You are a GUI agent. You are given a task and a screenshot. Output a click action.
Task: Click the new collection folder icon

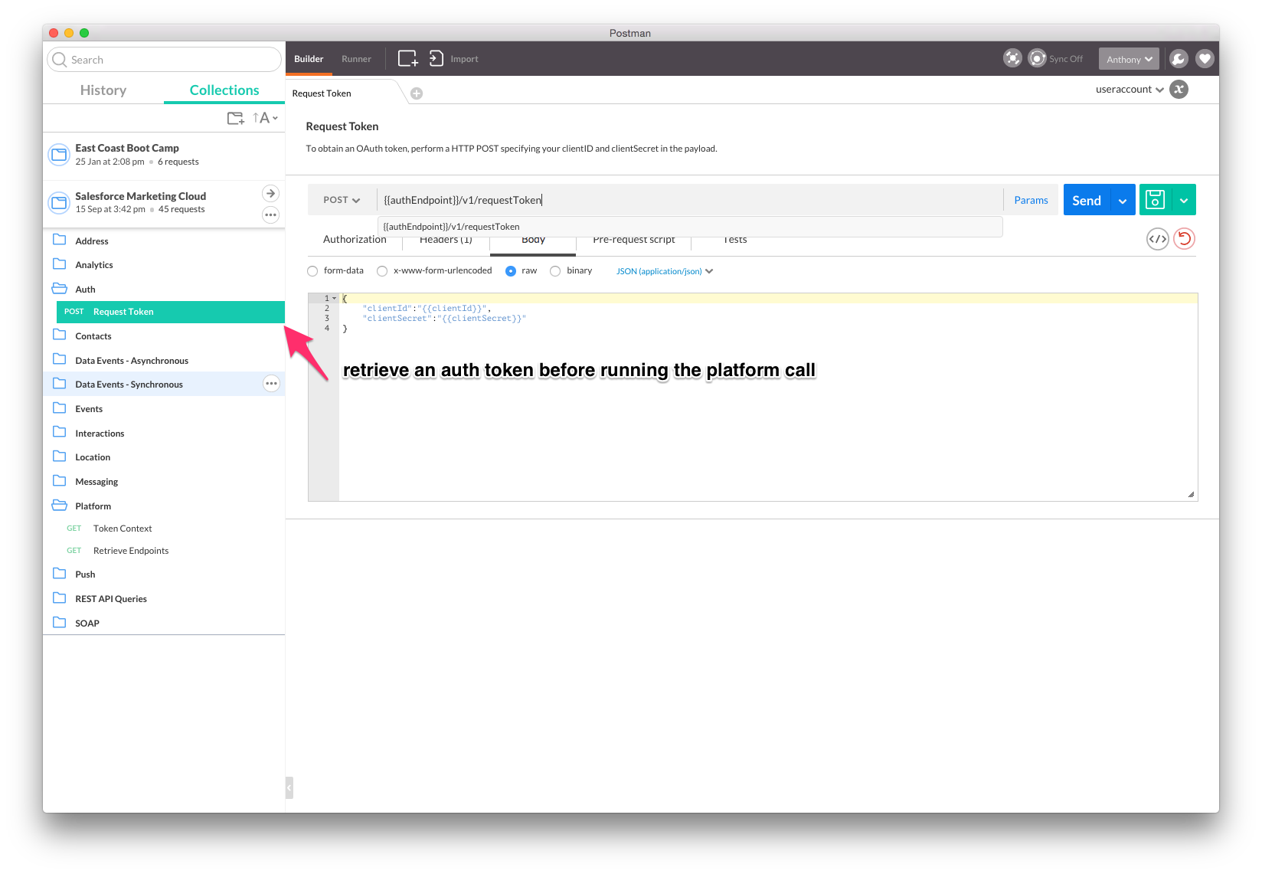click(236, 118)
